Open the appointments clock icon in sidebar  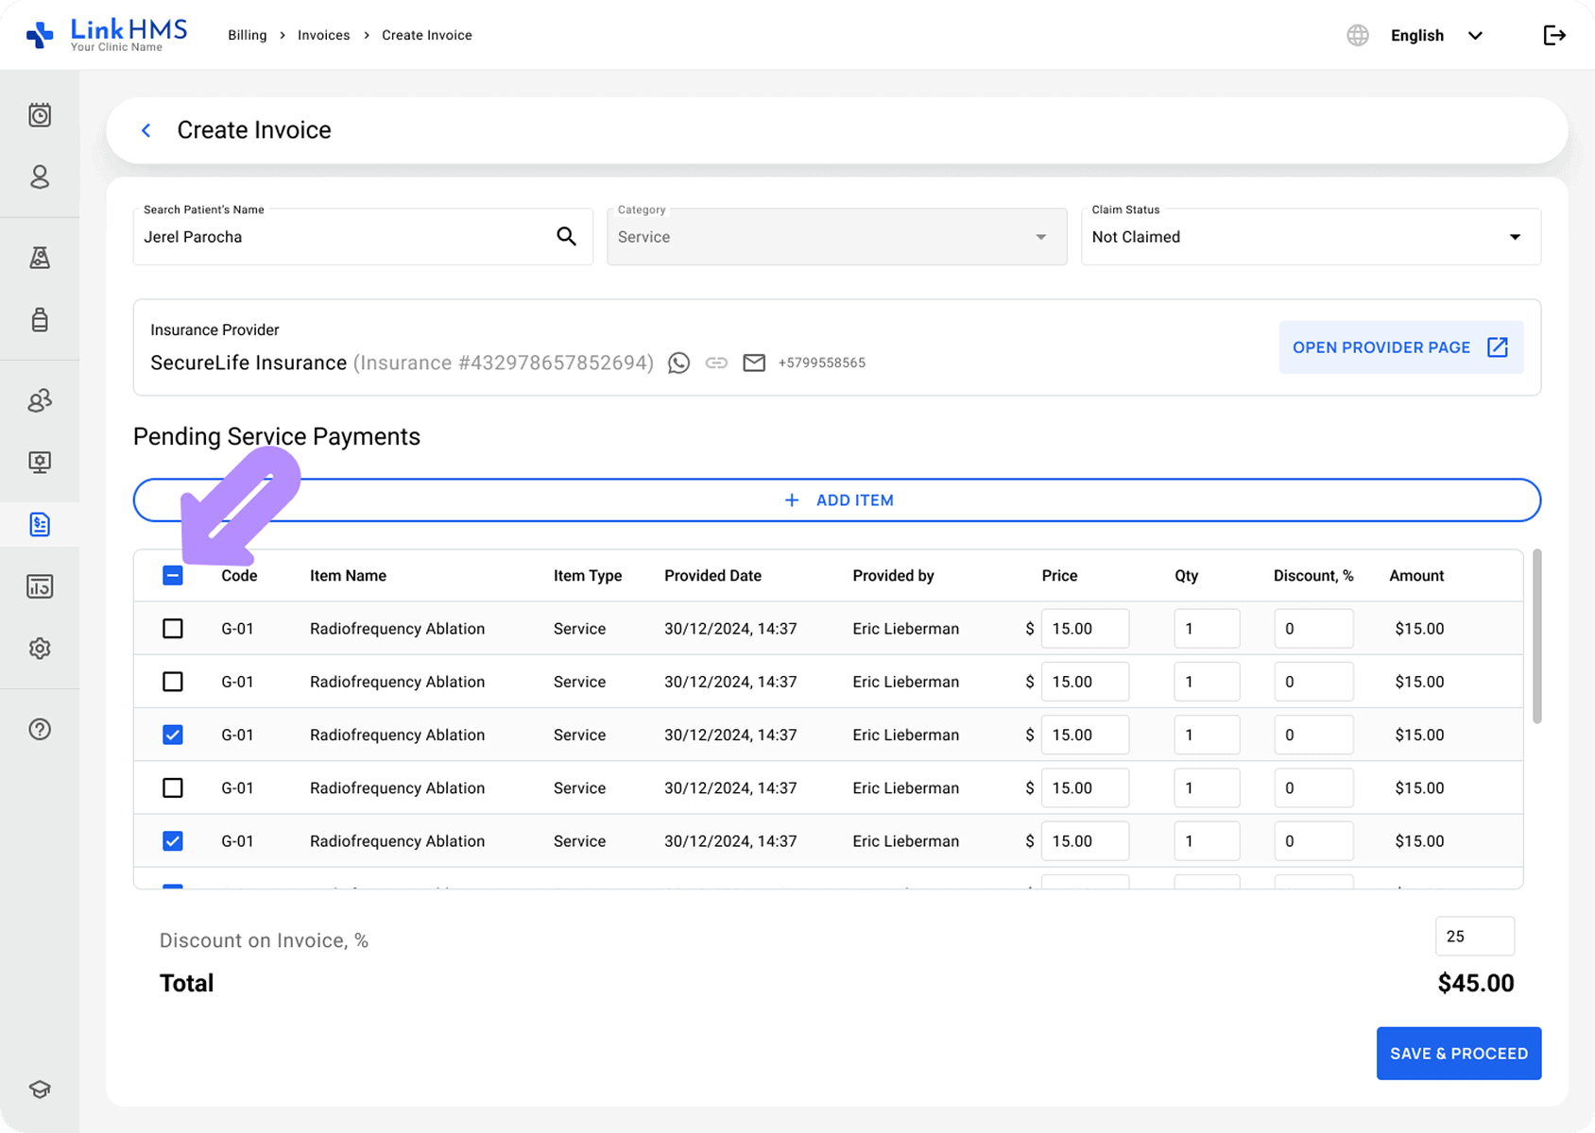point(40,115)
